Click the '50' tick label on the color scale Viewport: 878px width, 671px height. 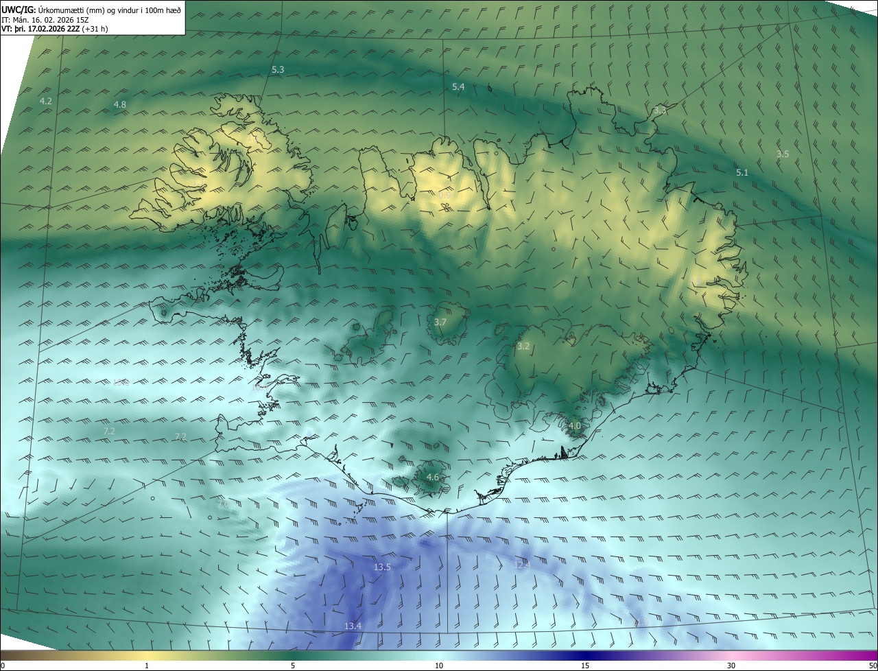pyautogui.click(x=873, y=666)
